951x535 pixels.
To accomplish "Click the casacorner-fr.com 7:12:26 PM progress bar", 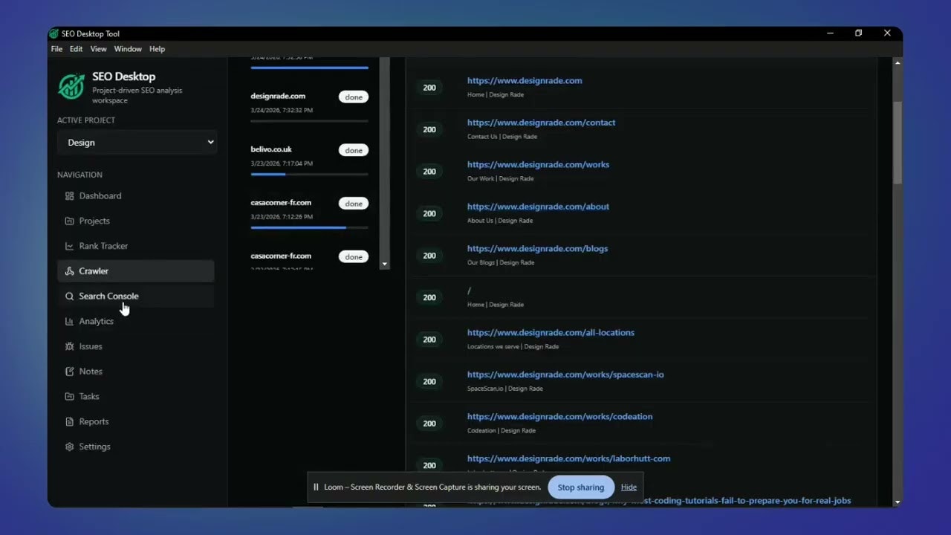I will [309, 227].
